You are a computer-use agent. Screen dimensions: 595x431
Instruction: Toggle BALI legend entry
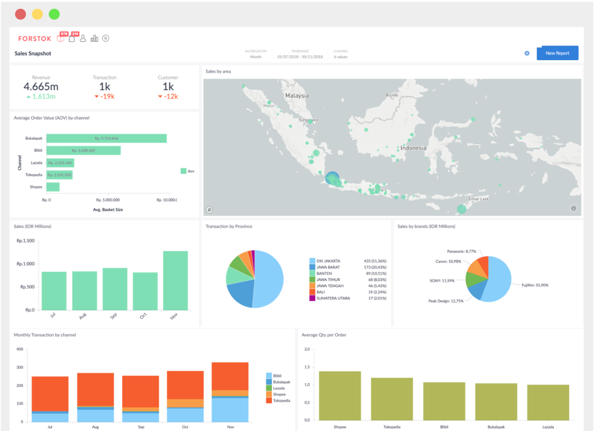tap(317, 292)
